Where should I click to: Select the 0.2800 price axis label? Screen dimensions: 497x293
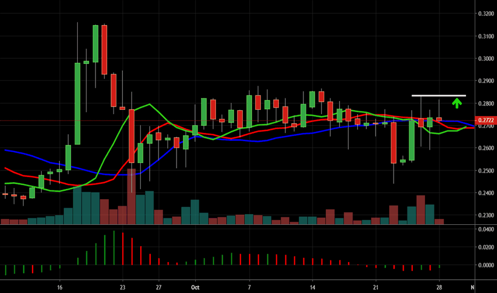coord(486,103)
